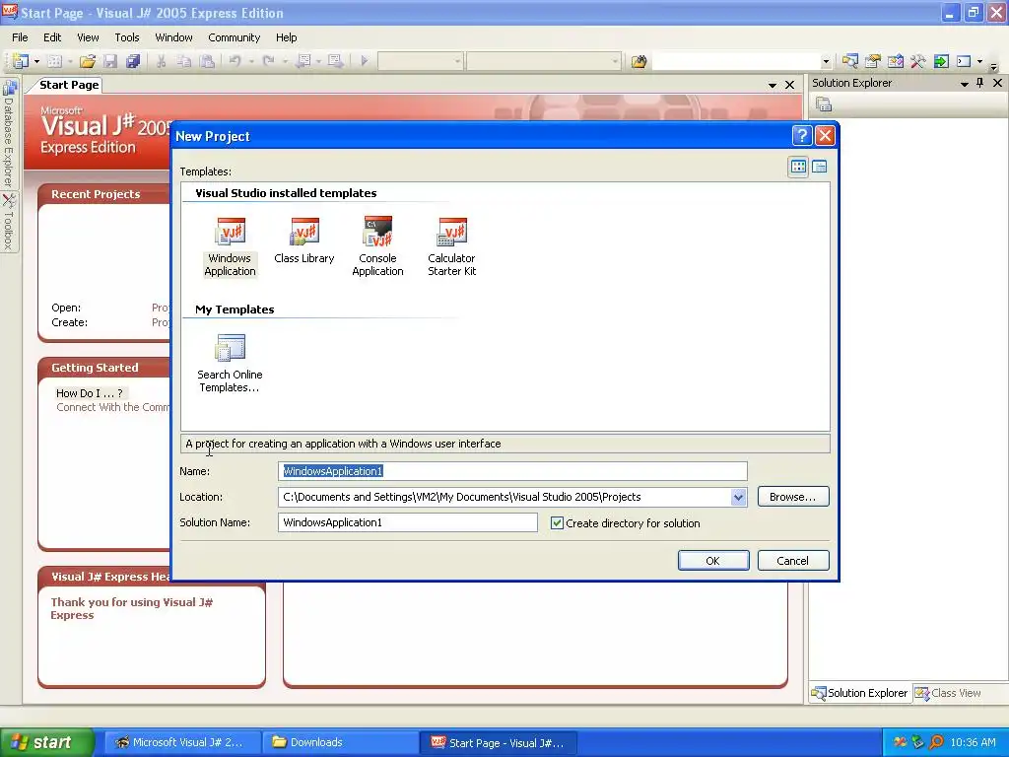Viewport: 1009px width, 757px height.
Task: Toggle Create directory for solution checkbox
Action: tap(558, 523)
